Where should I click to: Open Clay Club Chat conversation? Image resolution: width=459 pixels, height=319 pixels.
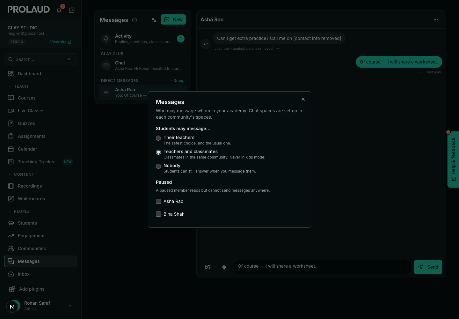point(143,65)
